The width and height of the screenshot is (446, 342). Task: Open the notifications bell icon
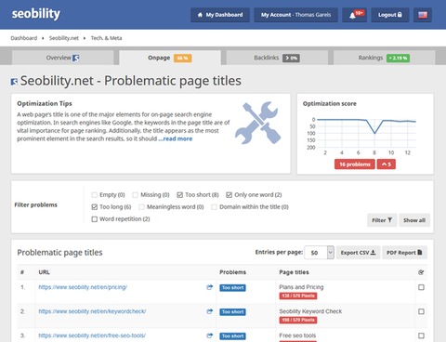click(354, 15)
